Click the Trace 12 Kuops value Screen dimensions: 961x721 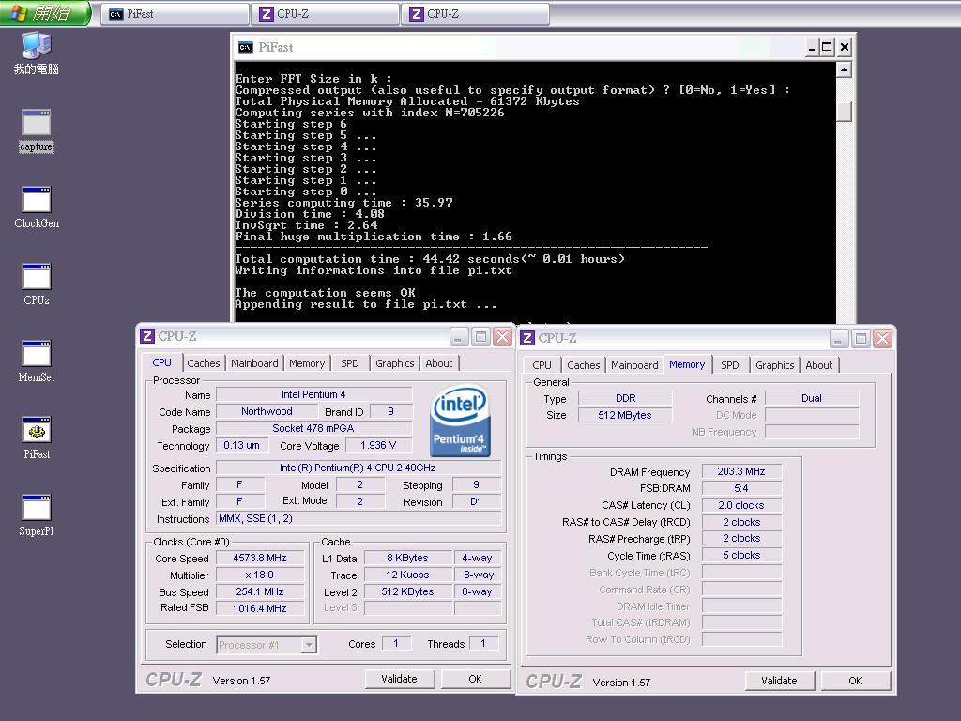point(407,575)
